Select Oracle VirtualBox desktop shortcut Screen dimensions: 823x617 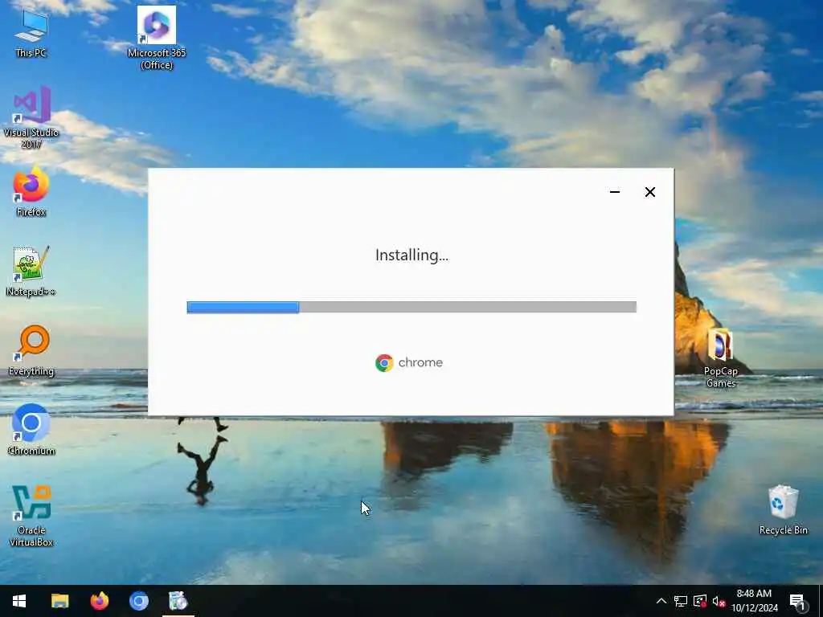point(31,515)
